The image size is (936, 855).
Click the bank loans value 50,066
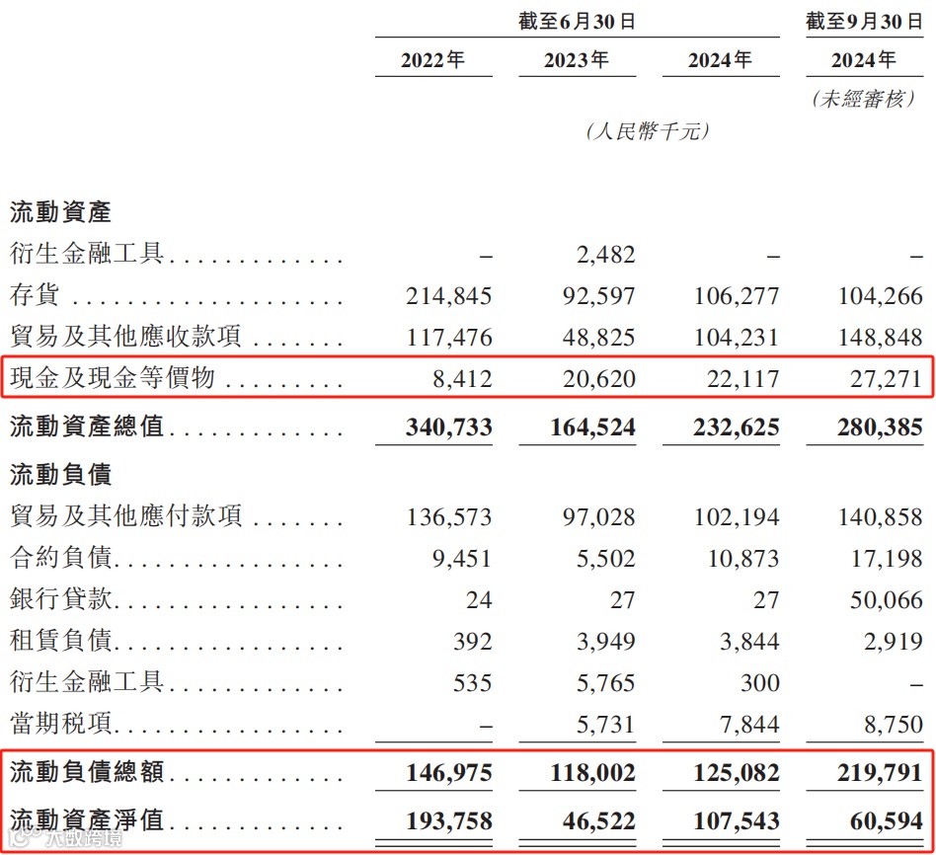887,600
